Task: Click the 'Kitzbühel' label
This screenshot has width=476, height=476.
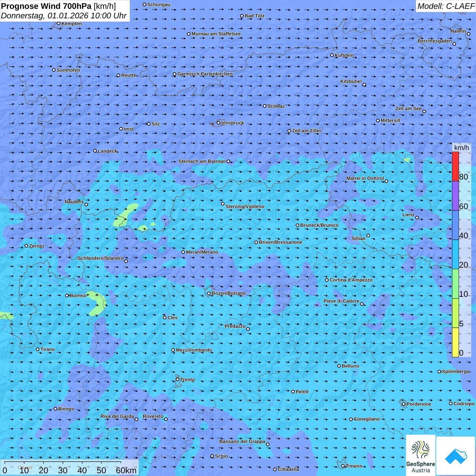Action: 351,81
